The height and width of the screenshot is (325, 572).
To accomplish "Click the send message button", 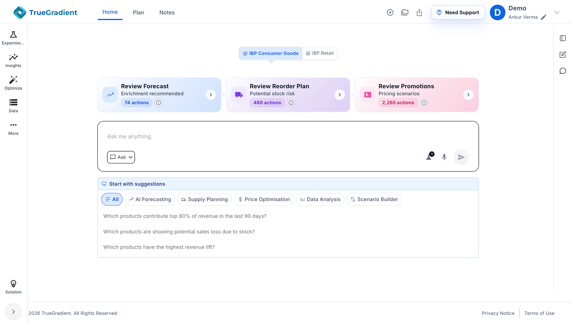I will coord(461,157).
